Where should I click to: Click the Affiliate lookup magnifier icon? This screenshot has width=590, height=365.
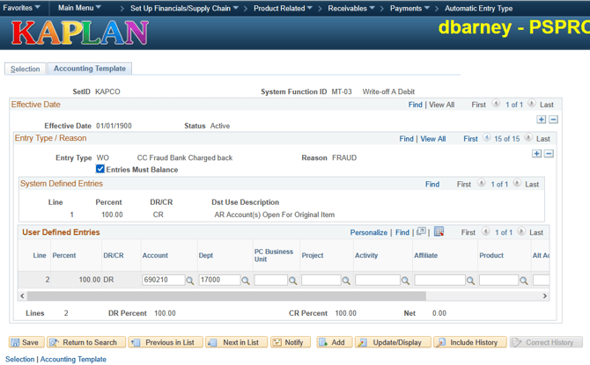471,281
